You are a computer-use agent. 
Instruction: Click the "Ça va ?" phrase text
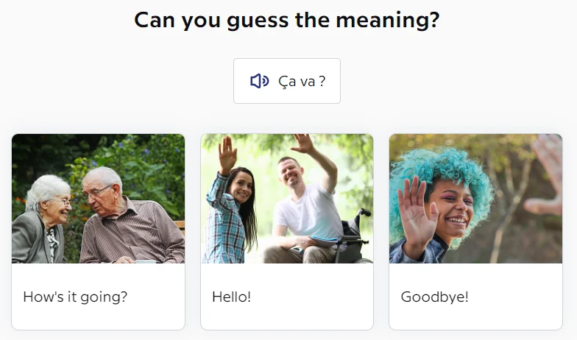pyautogui.click(x=302, y=81)
